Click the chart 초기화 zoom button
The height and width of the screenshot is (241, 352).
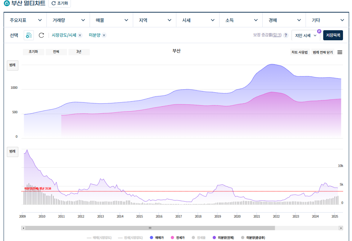coord(33,52)
